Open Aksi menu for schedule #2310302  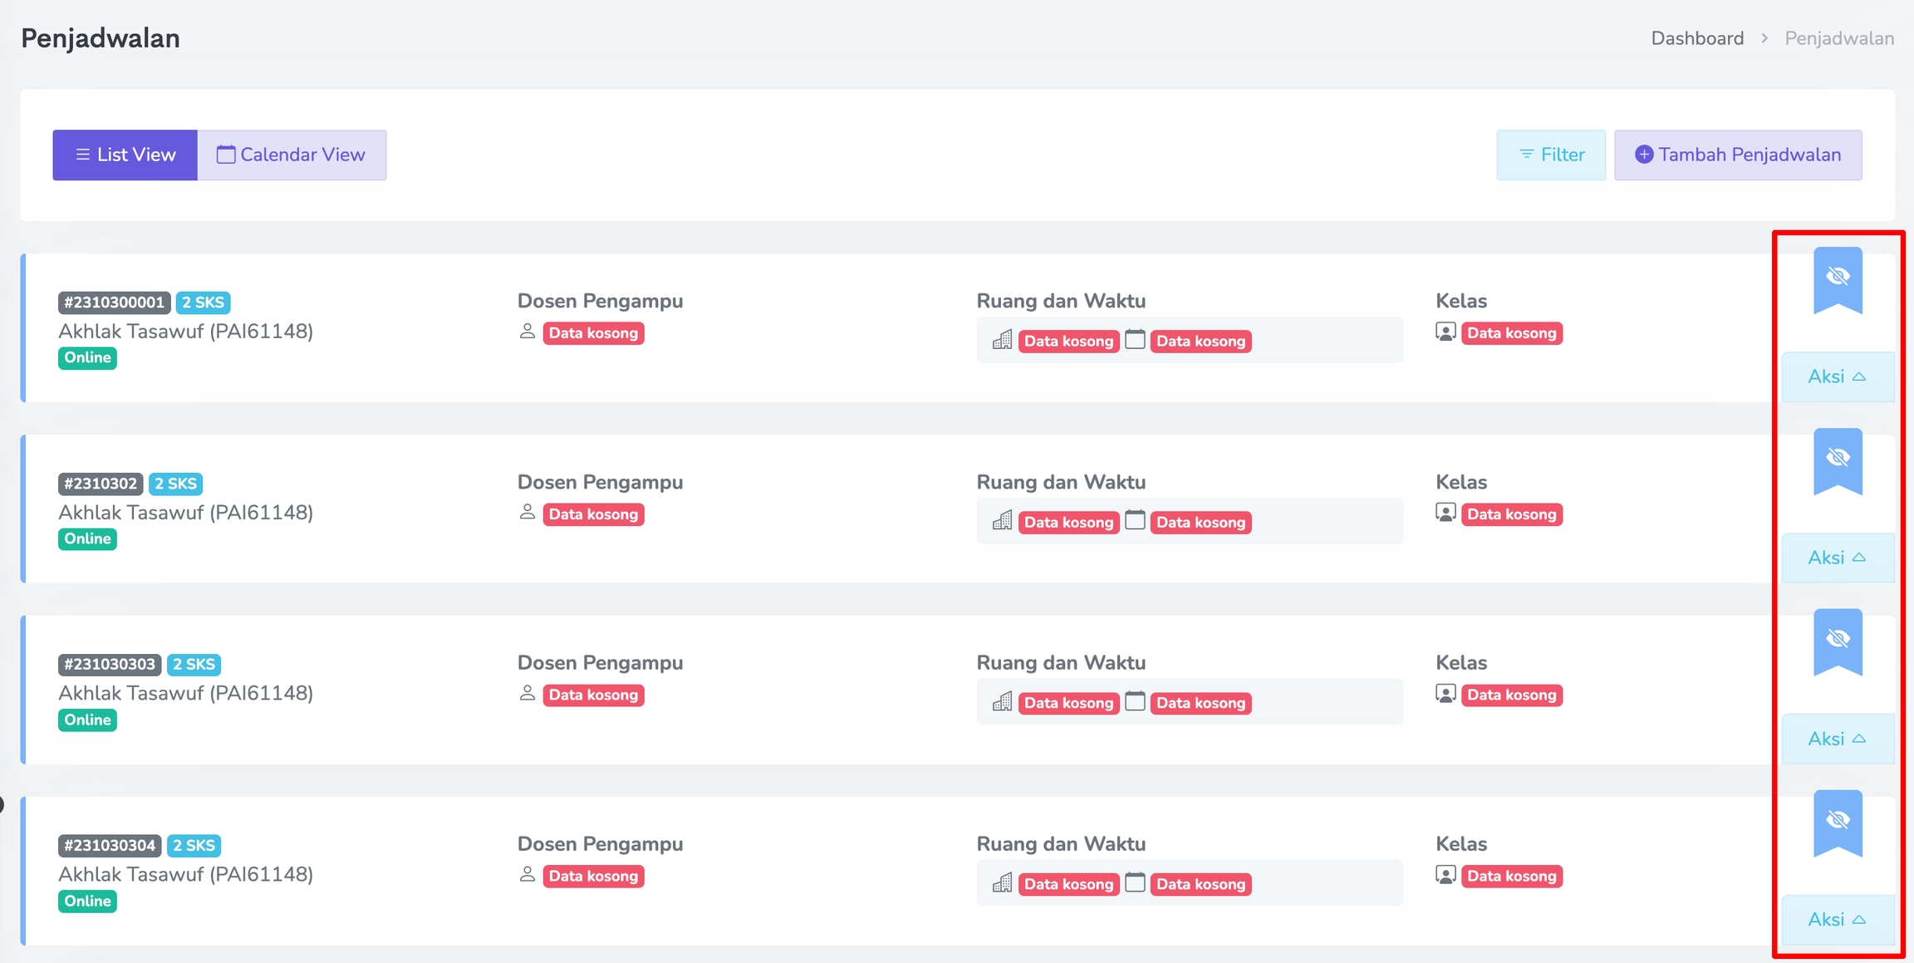(x=1837, y=558)
